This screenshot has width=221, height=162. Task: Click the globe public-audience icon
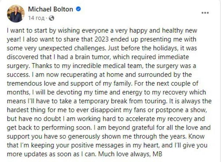[x=51, y=18]
